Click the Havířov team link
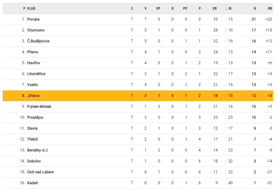The image size is (278, 189). [x=34, y=63]
